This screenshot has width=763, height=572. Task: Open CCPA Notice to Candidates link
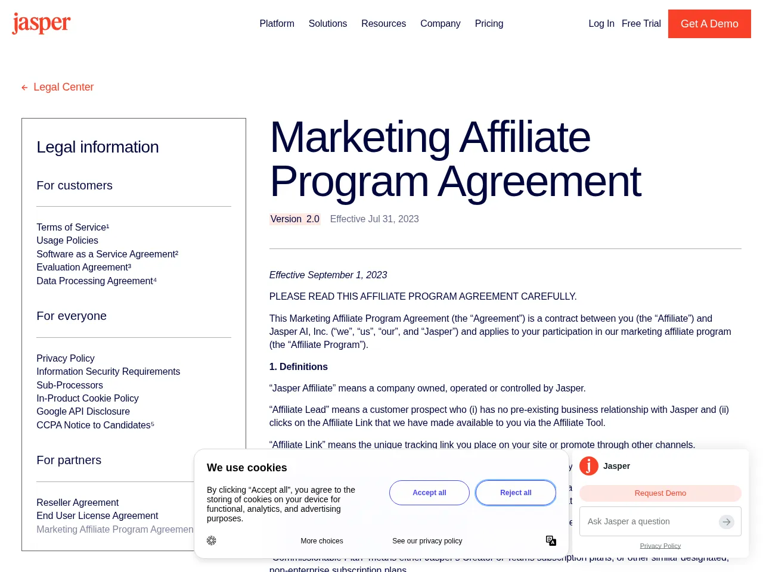point(95,425)
